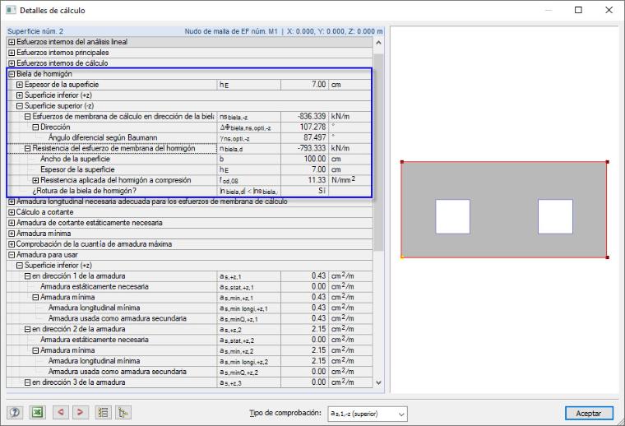Collapse the Biela de hormigón section
Image resolution: width=625 pixels, height=426 pixels.
(12, 74)
